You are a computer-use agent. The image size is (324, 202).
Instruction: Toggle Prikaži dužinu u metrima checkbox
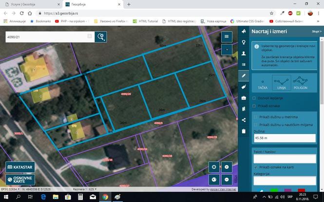pos(256,117)
